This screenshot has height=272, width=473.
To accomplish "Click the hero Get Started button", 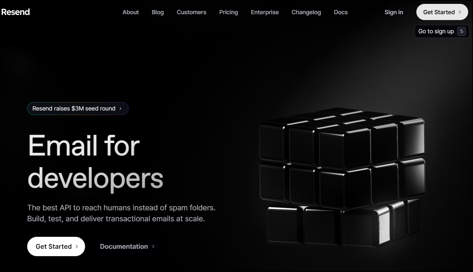I will tap(56, 246).
